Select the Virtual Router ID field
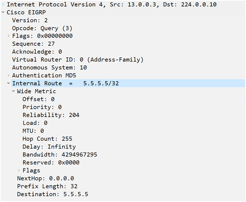 [x=78, y=60]
